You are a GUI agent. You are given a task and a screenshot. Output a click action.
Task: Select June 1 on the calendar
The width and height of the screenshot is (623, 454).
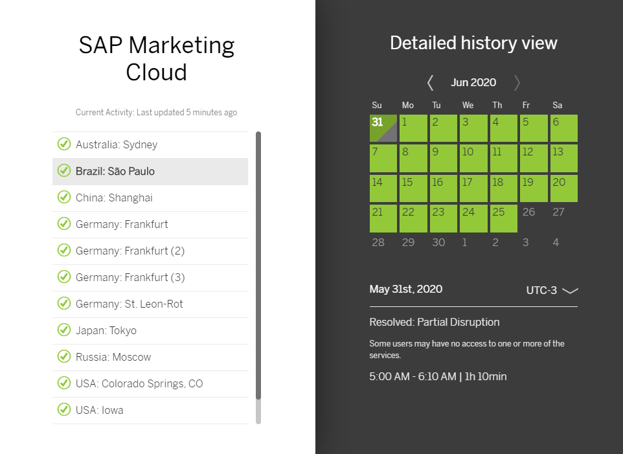click(413, 128)
